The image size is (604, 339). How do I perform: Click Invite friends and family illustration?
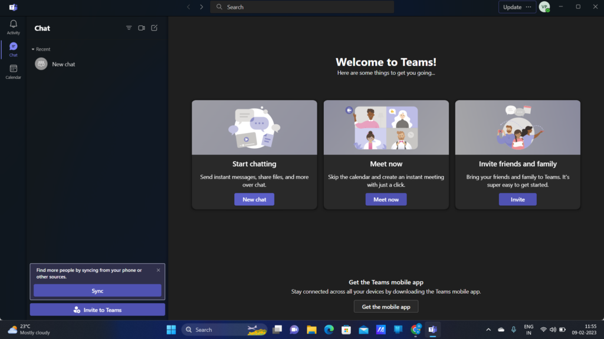[518, 128]
